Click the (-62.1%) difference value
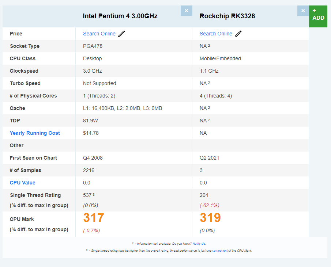331x267 pixels. [210, 206]
